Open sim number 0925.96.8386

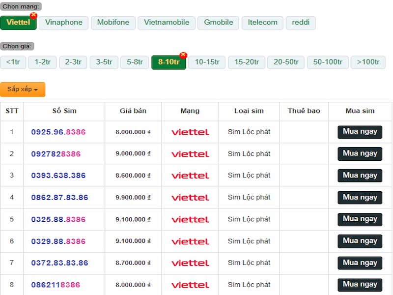click(58, 132)
